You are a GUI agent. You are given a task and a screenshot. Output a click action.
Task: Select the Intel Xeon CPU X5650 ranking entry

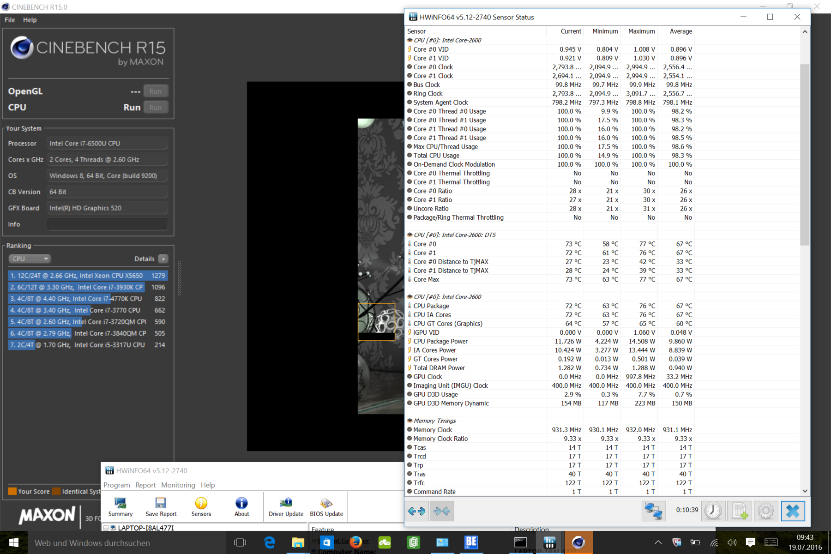click(x=88, y=276)
